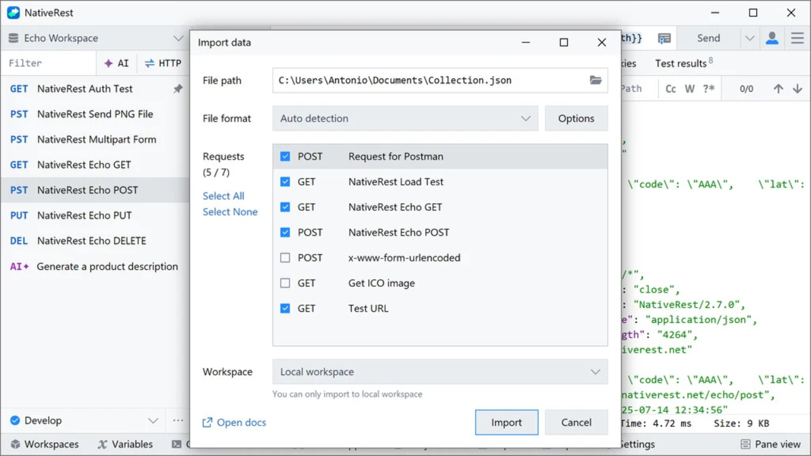Click the next match down arrow

click(797, 89)
